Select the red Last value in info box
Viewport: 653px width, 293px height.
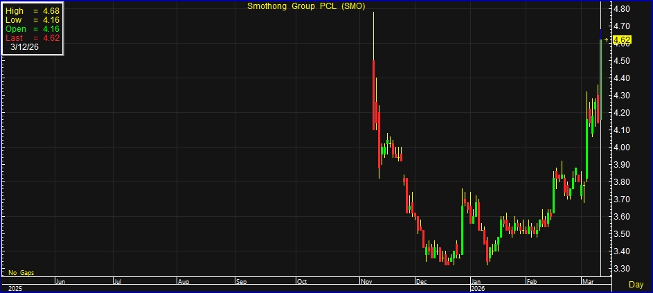pyautogui.click(x=33, y=38)
